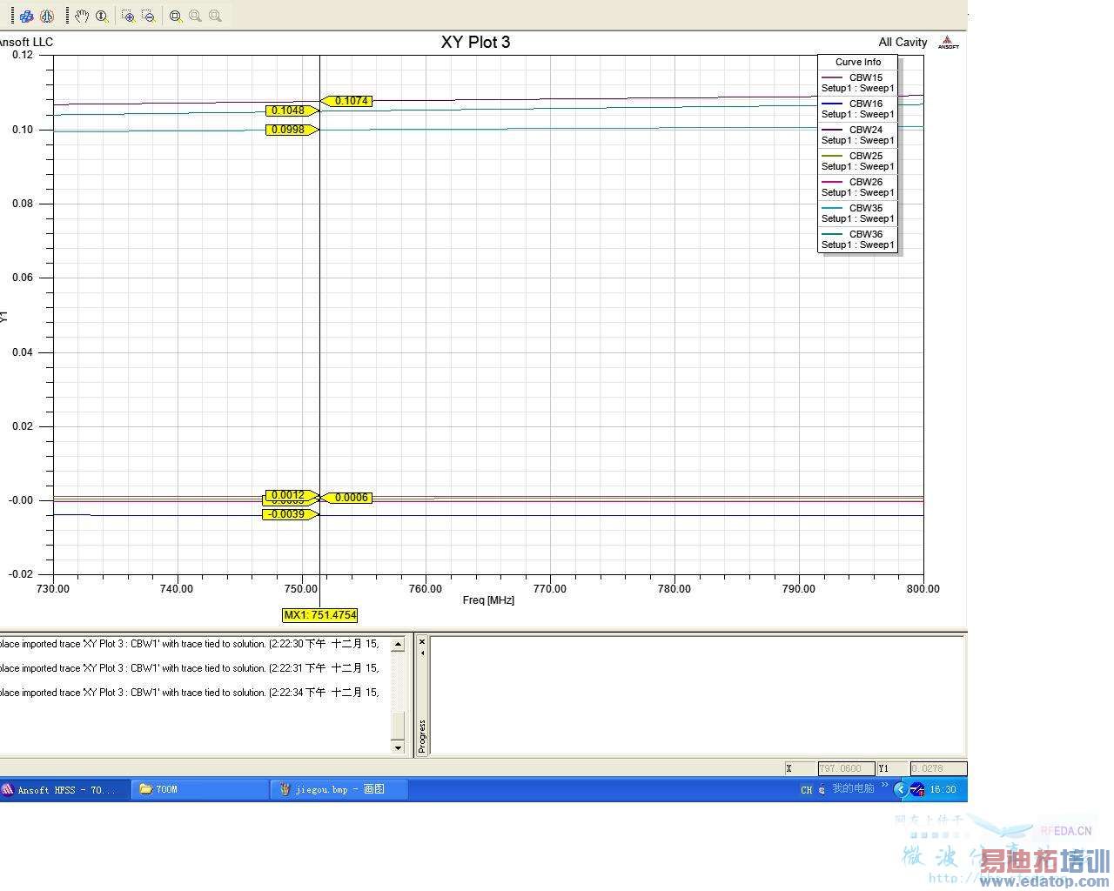The height and width of the screenshot is (891, 1114).
Task: Click the blue blocks toolbar icon
Action: tap(27, 16)
